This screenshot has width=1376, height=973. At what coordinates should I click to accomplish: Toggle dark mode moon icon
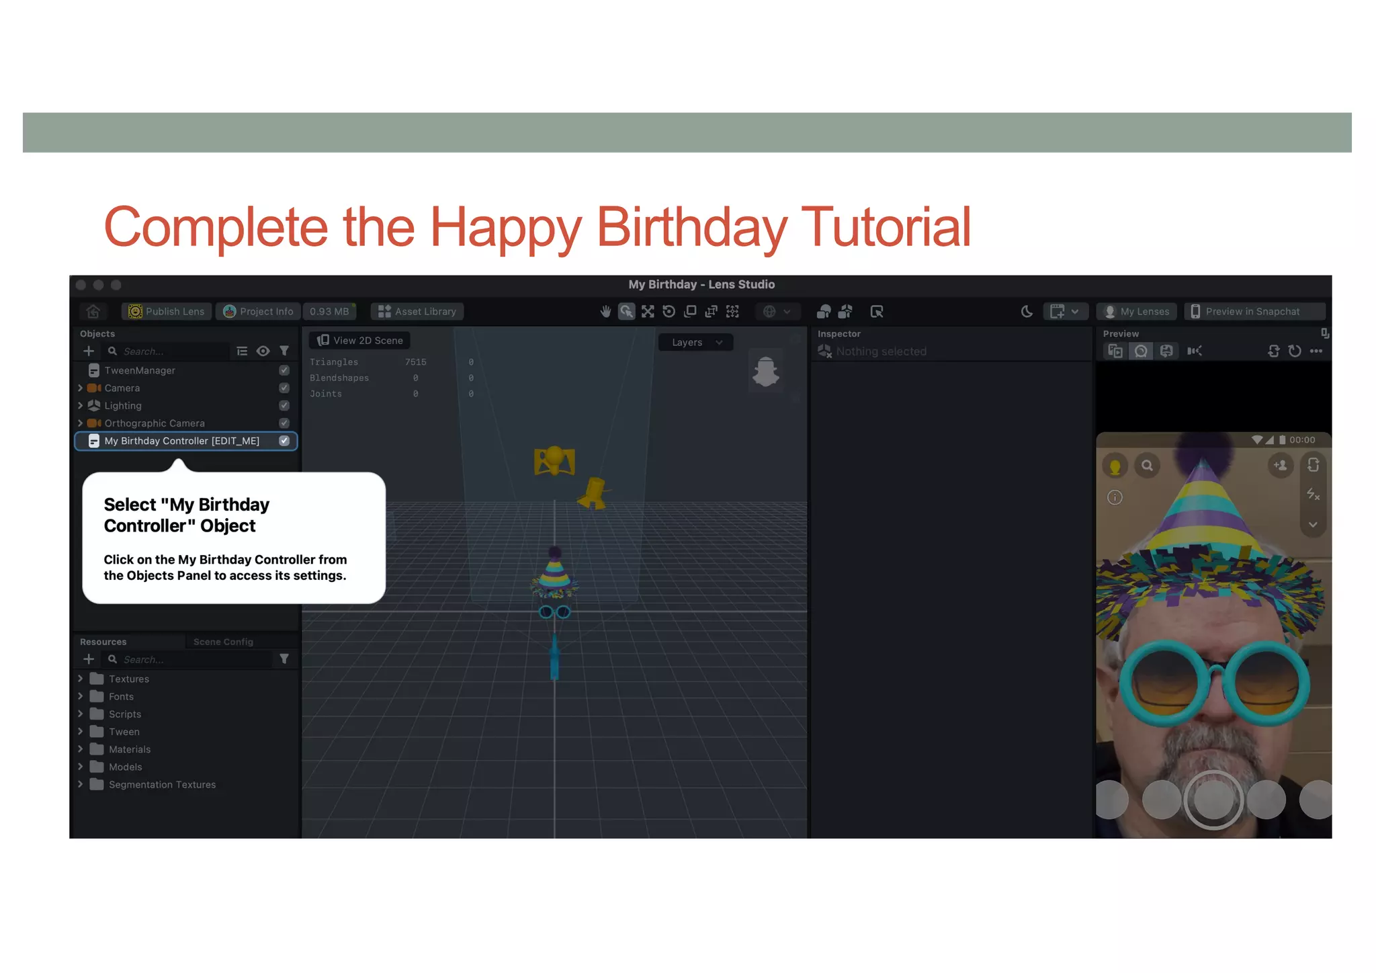tap(1027, 312)
